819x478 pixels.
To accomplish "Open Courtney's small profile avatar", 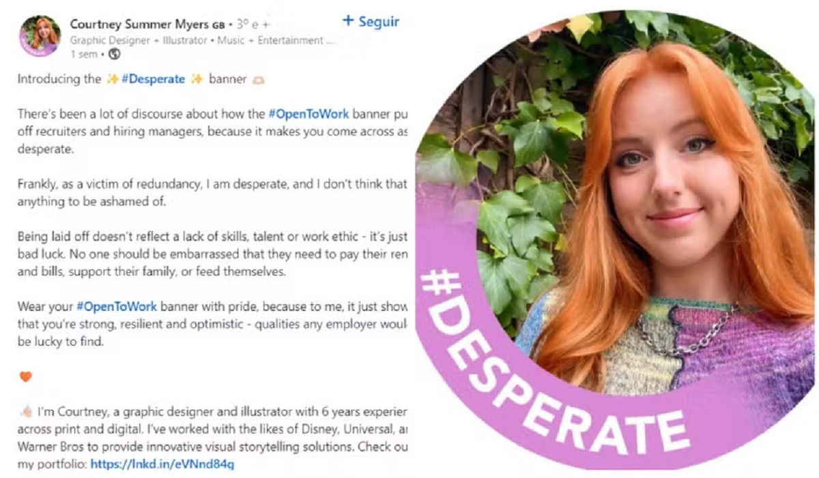I will (x=40, y=36).
